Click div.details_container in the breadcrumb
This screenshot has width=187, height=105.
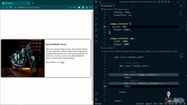tap(170, 51)
